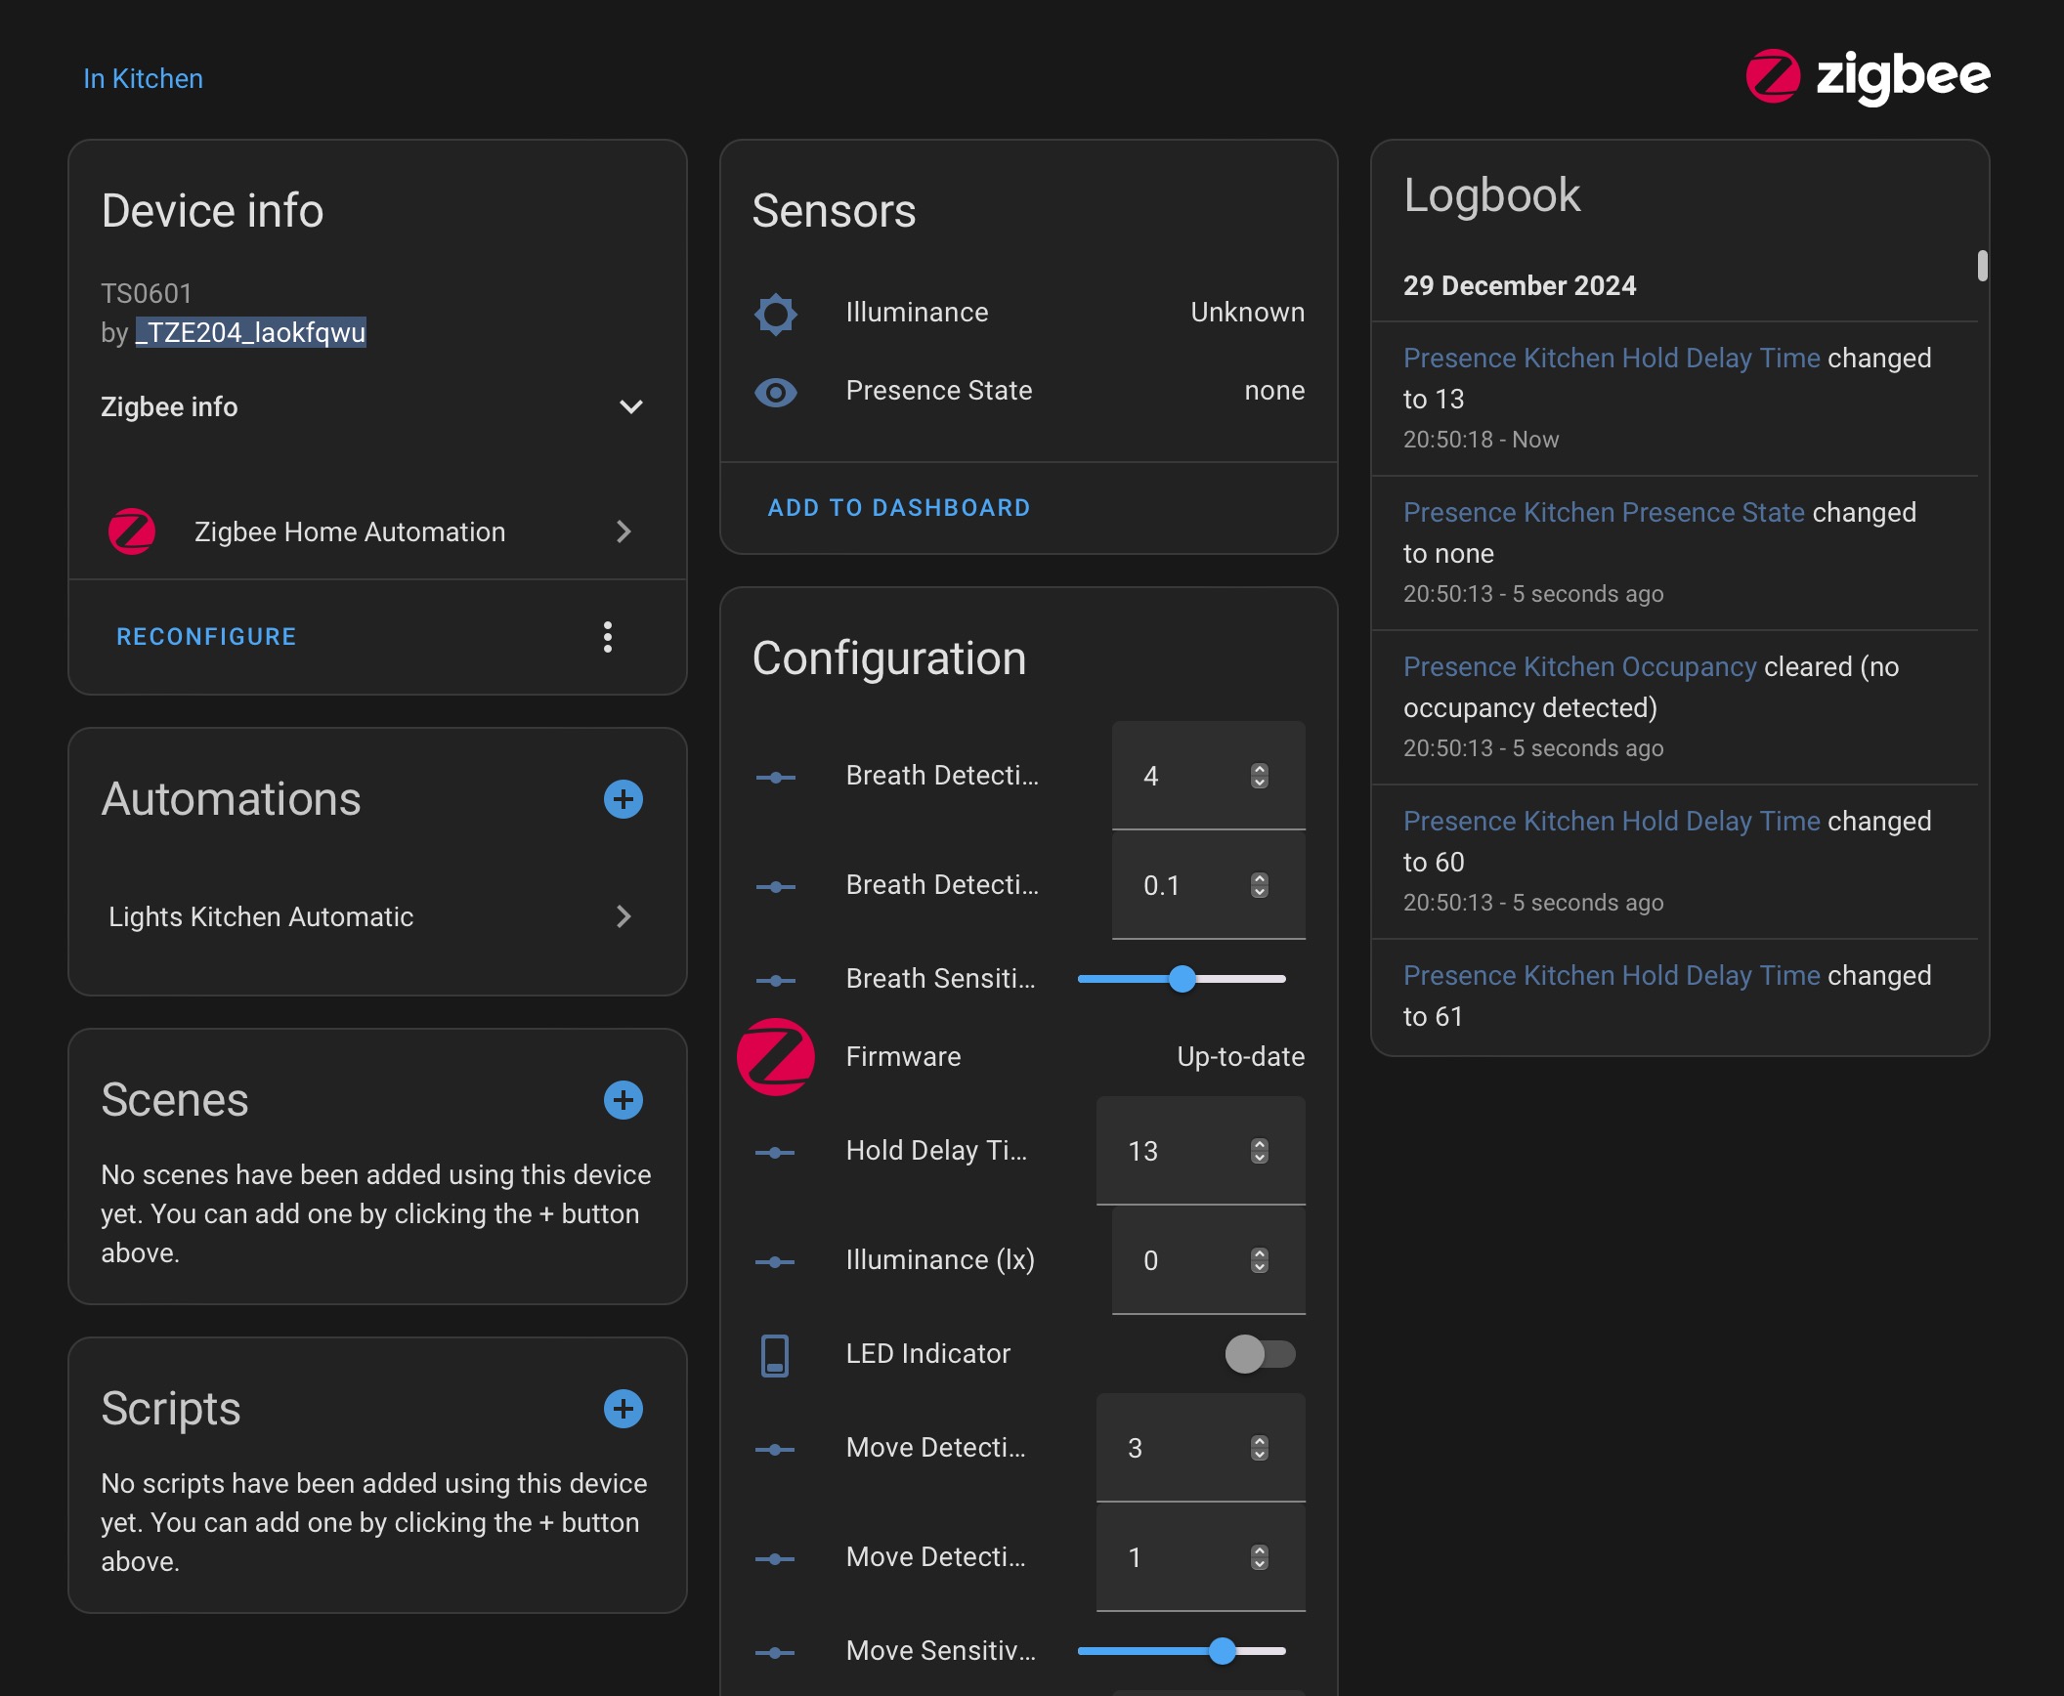
Task: Click the LED Indicator device icon
Action: click(775, 1355)
